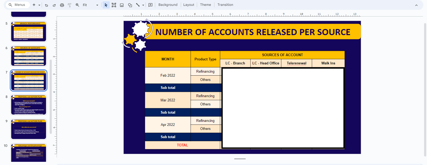427x165 pixels.
Task: Click the 'LC - Head Office' column header
Action: point(266,63)
